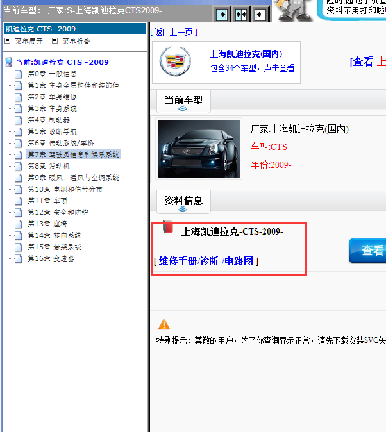Screen dimensions: 386x432
Task: Open chapter 第2章 车身维修
Action: point(52,97)
